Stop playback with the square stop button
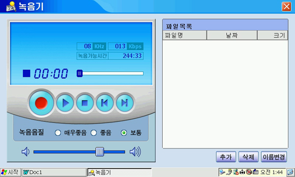This screenshot has width=295, height=177. (x=85, y=103)
